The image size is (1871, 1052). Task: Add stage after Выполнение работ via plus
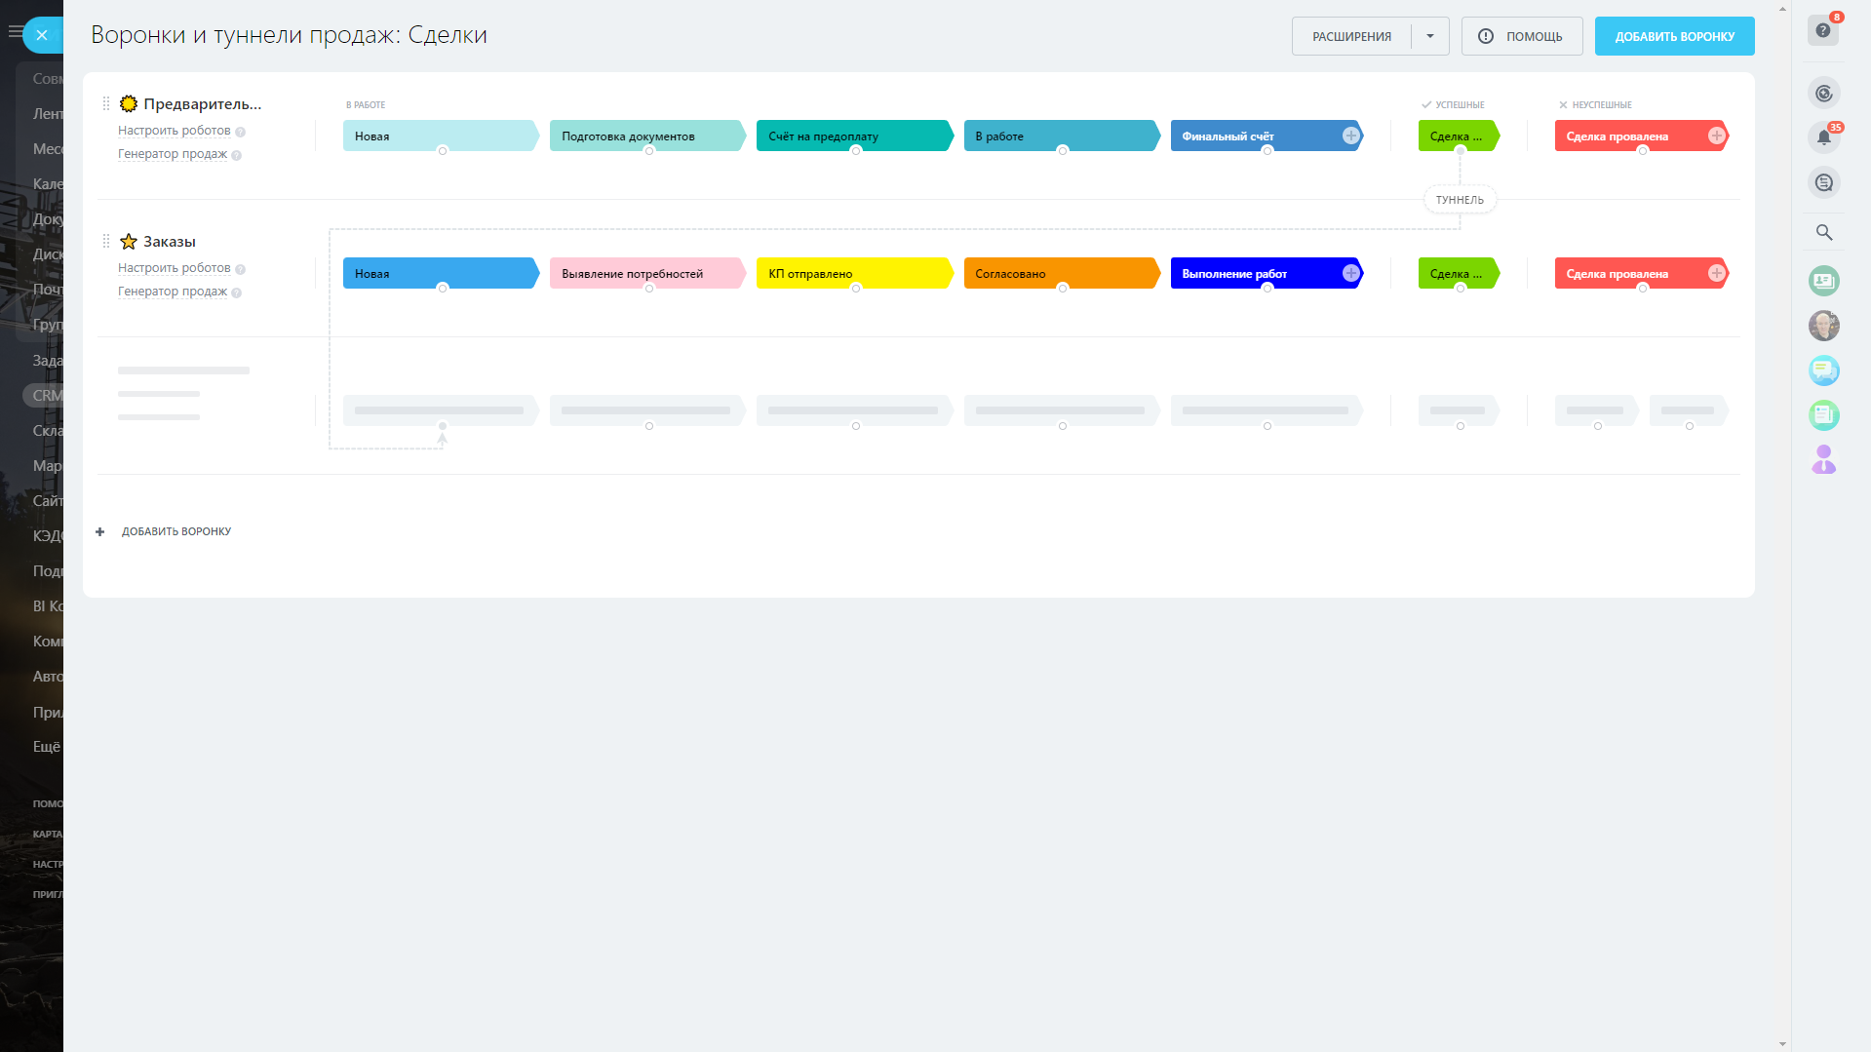point(1350,273)
